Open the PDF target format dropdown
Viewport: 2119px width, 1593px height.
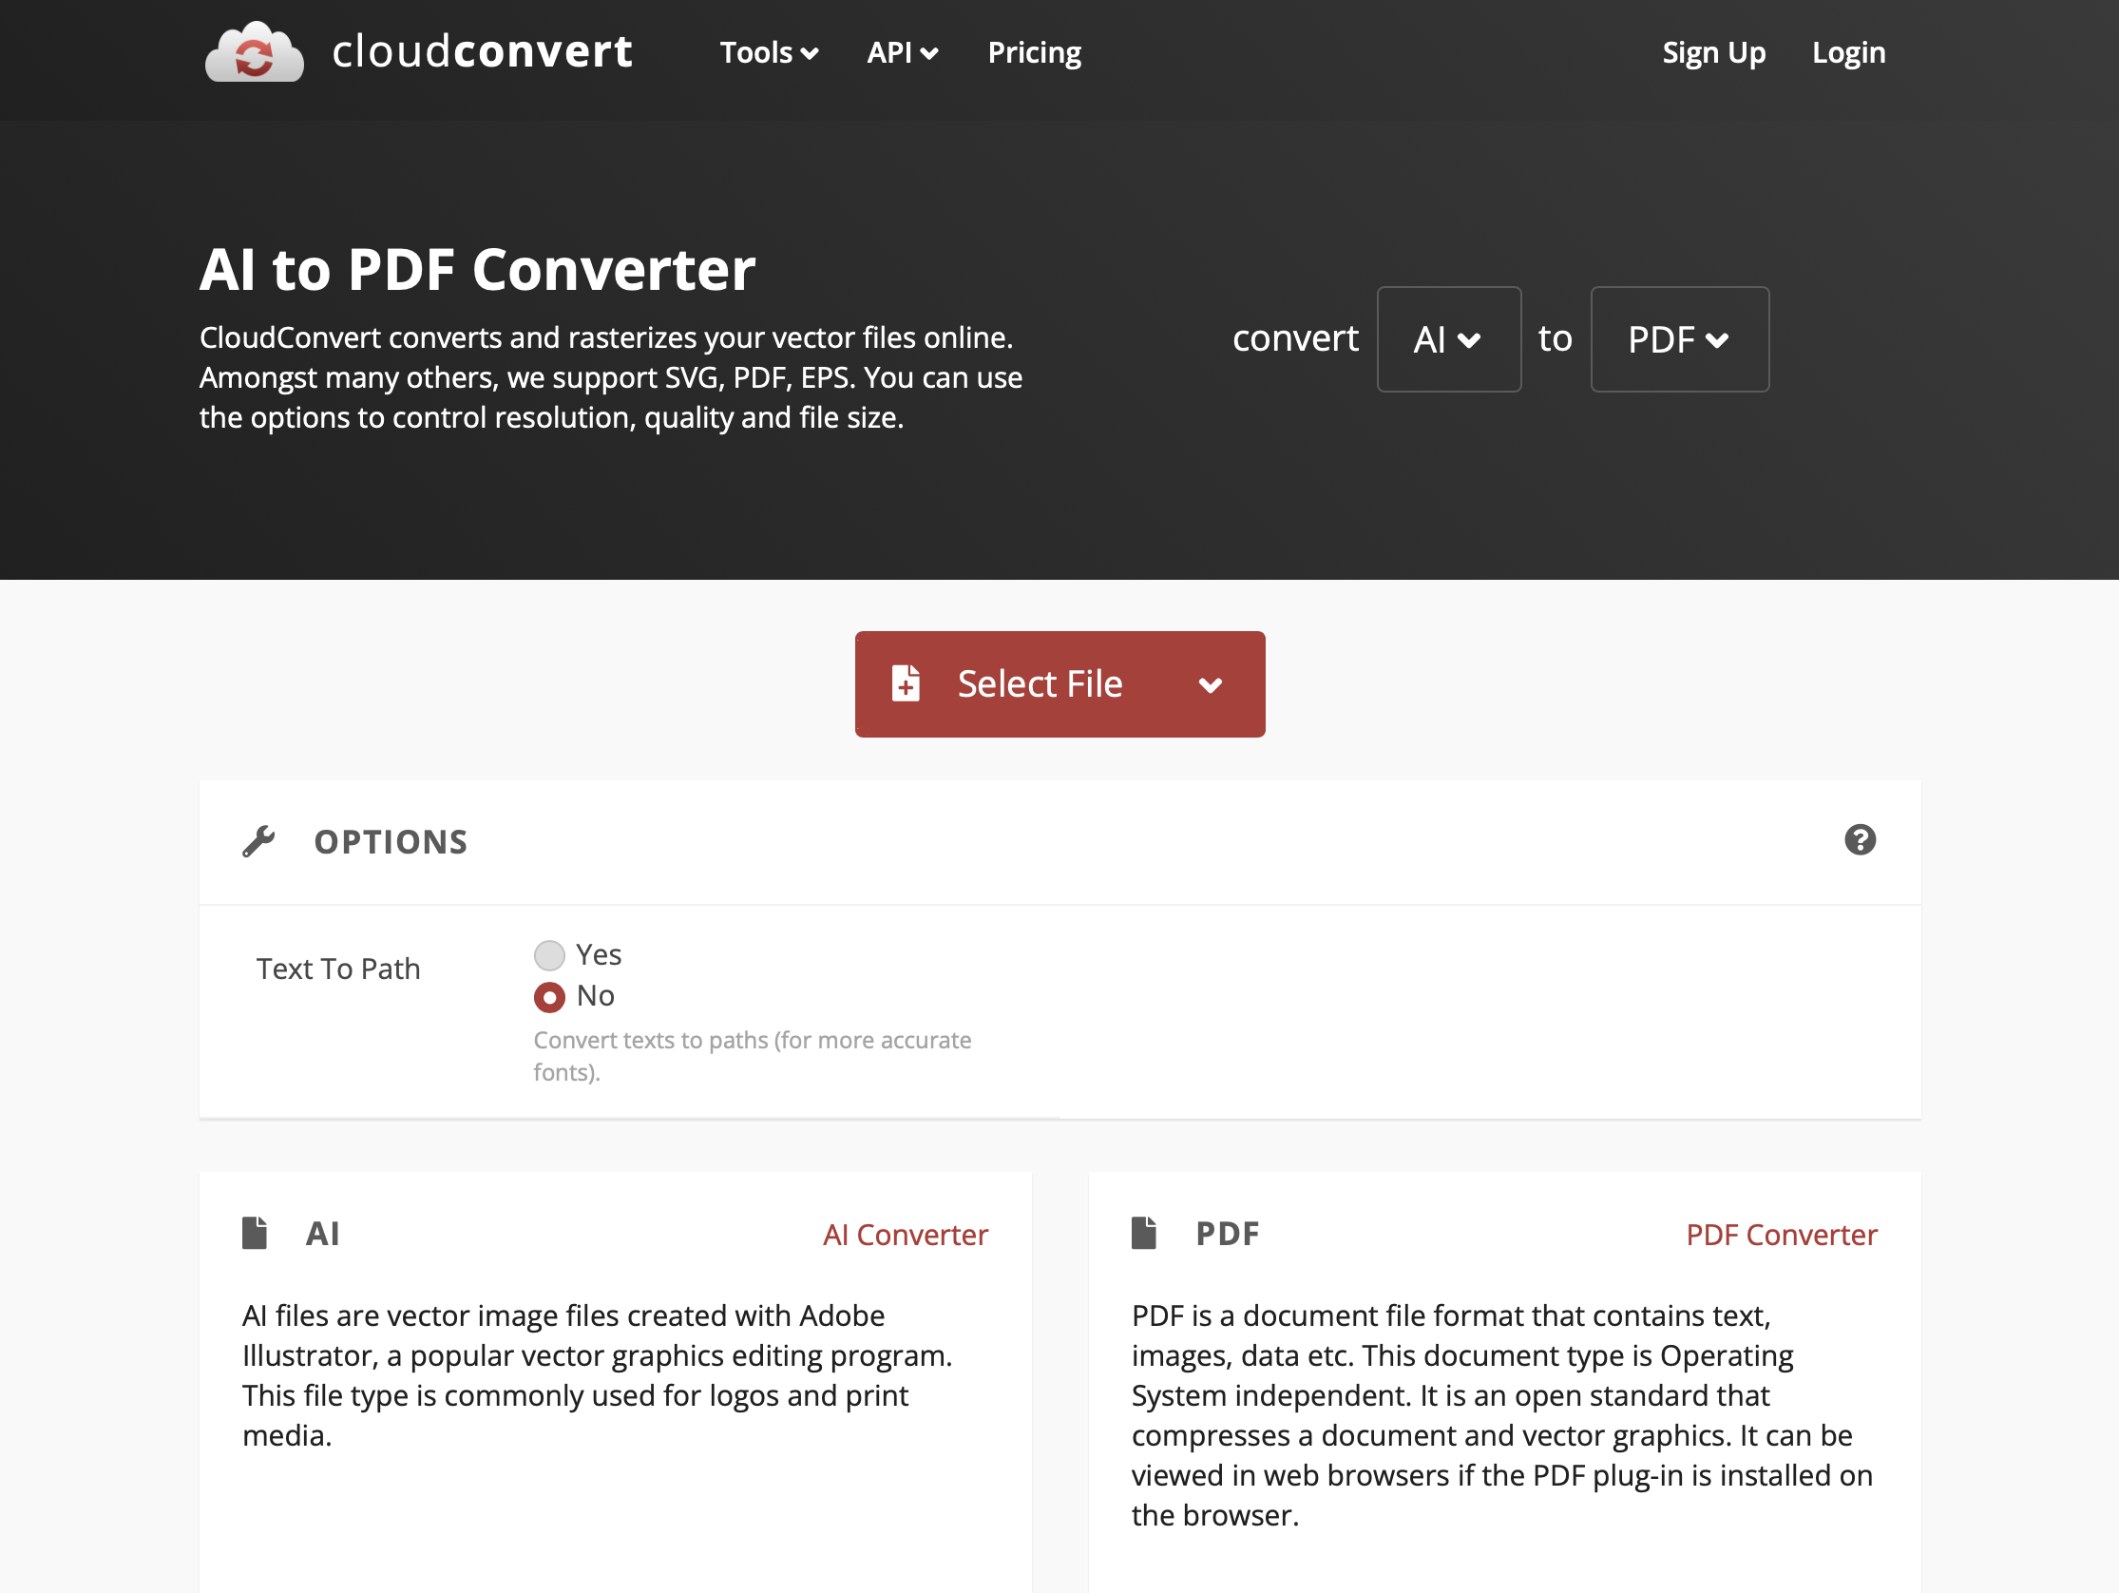(1678, 339)
